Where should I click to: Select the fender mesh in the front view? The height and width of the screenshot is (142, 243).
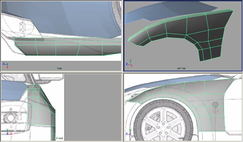(x=42, y=104)
